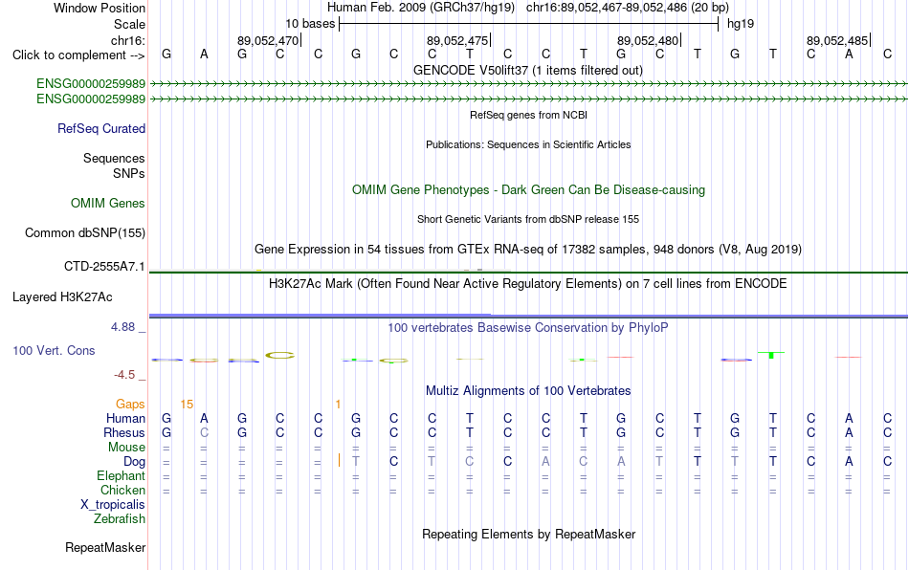Click the chr16: ruler label
The image size is (909, 570).
(127, 40)
